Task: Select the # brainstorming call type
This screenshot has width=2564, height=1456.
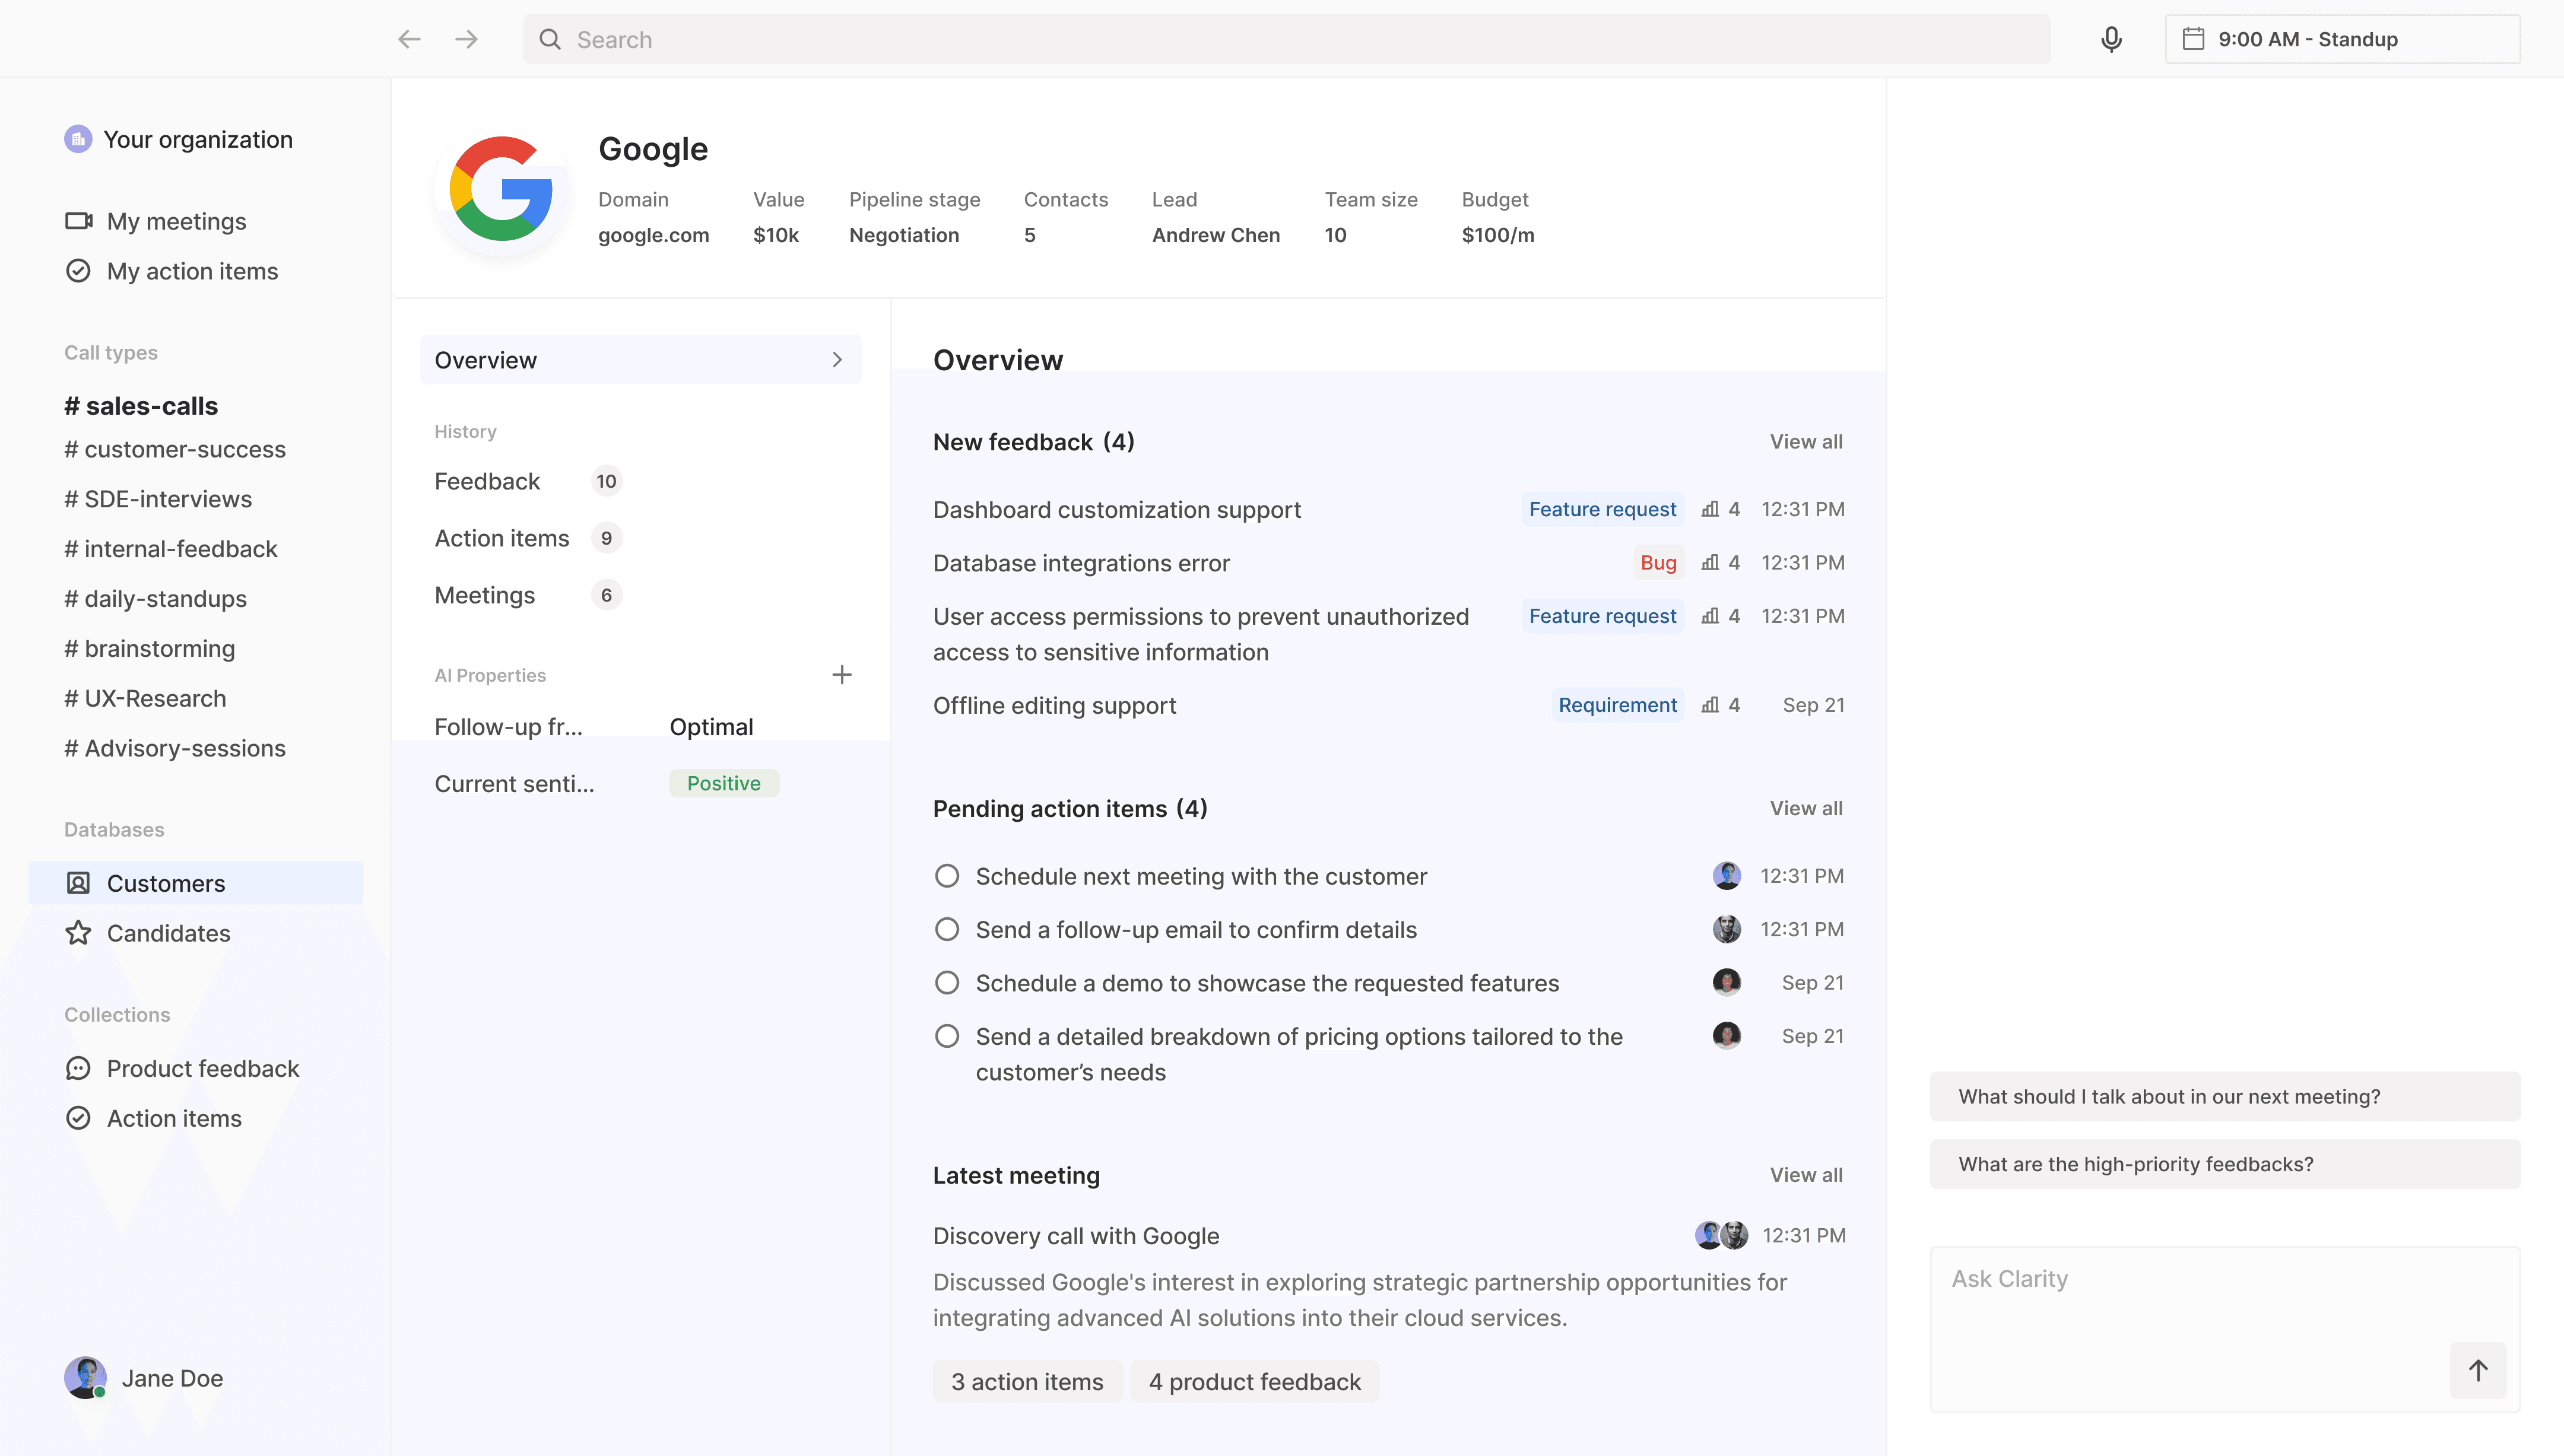Action: pos(150,649)
